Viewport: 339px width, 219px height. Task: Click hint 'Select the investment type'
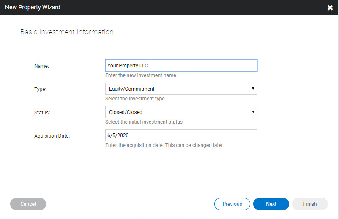click(135, 99)
